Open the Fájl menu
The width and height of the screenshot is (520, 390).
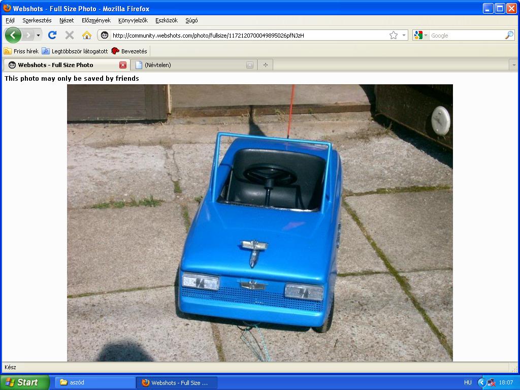tap(10, 20)
